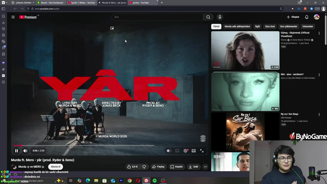
Task: Select the Murda adlı yükleyiciden chip
Action: tap(237, 26)
